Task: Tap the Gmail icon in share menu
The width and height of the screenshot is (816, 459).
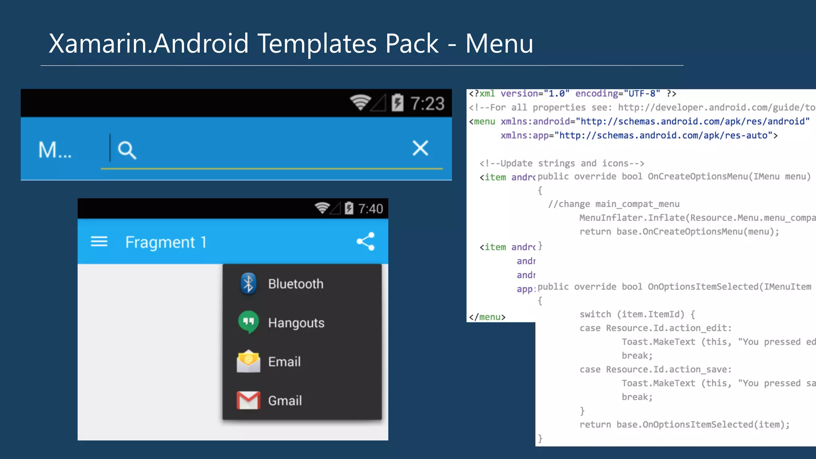Action: point(248,400)
